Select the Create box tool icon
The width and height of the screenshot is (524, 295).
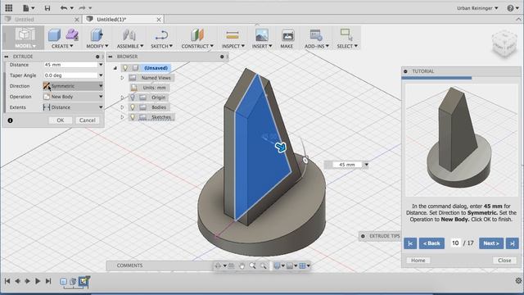coord(54,34)
